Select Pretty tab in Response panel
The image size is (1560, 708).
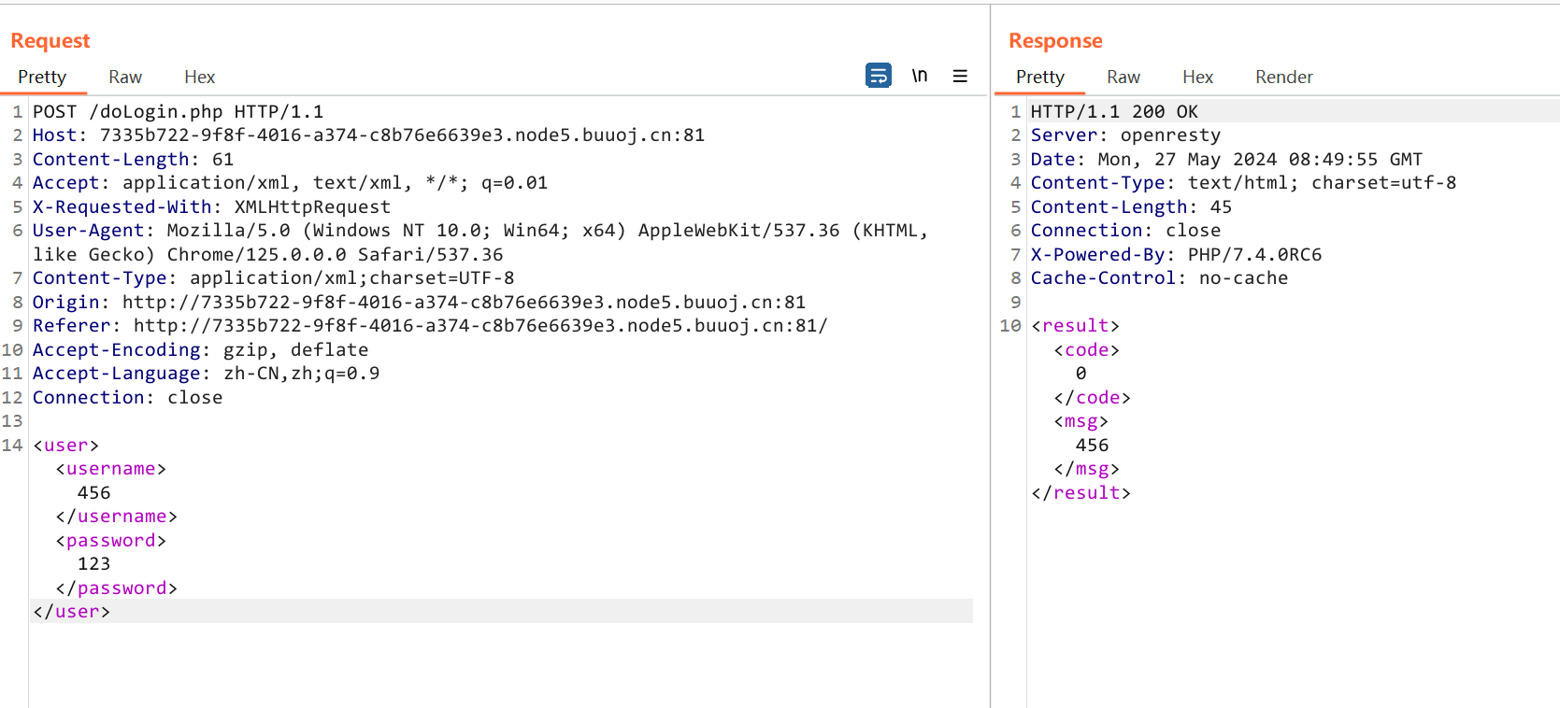point(1040,77)
